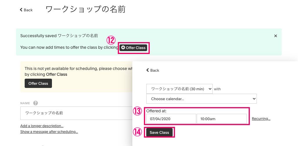Click the workshop name input field

pyautogui.click(x=76, y=113)
